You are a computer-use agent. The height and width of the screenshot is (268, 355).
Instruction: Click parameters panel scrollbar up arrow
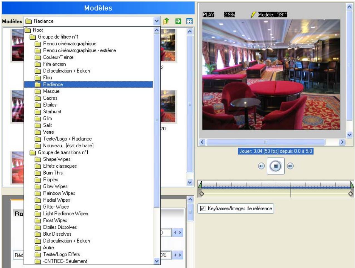190,199
